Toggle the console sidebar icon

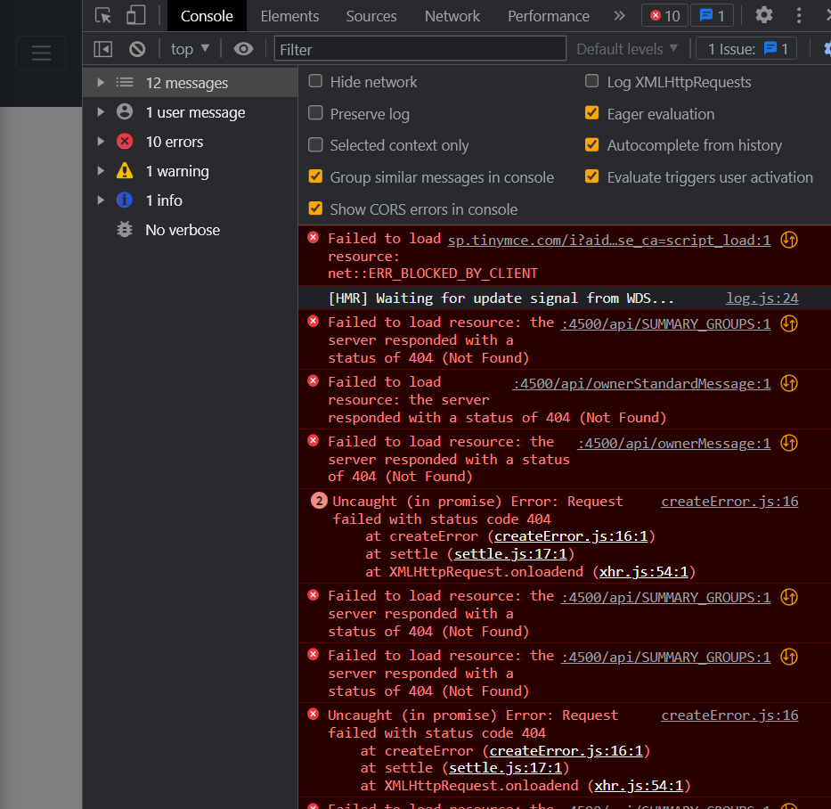point(102,49)
